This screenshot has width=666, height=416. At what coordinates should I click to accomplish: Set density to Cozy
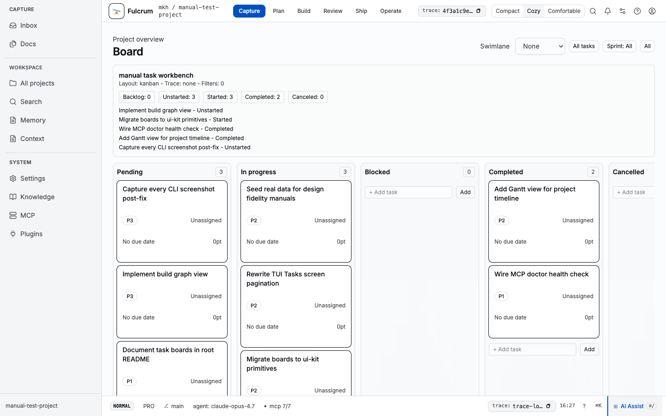click(533, 11)
